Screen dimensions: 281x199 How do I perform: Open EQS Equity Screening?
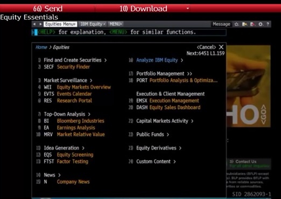pyautogui.click(x=68, y=155)
